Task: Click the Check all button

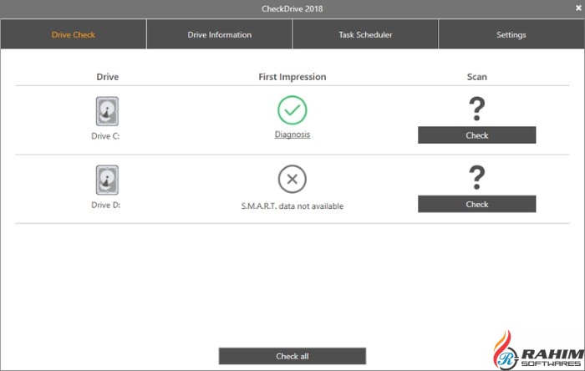Action: 292,356
